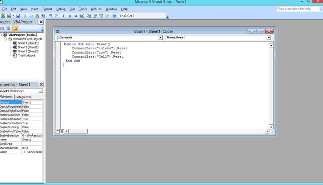Open the View menu
This screenshot has height=185, width=323.
point(24,9)
